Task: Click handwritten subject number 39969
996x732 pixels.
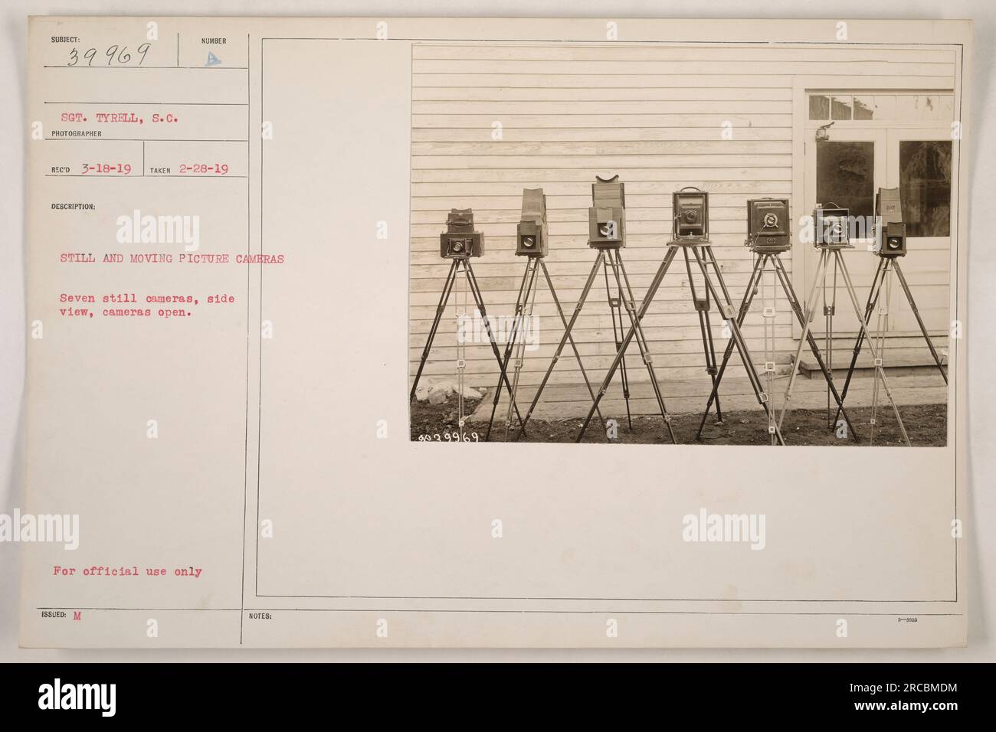Action: [x=111, y=55]
